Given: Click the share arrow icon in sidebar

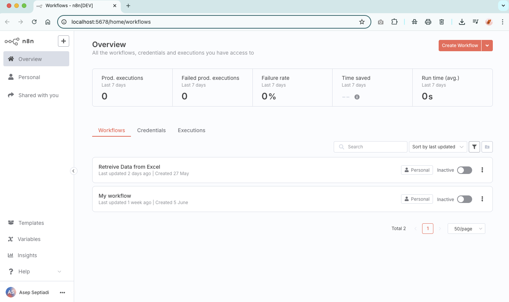Looking at the screenshot, I should 11,95.
